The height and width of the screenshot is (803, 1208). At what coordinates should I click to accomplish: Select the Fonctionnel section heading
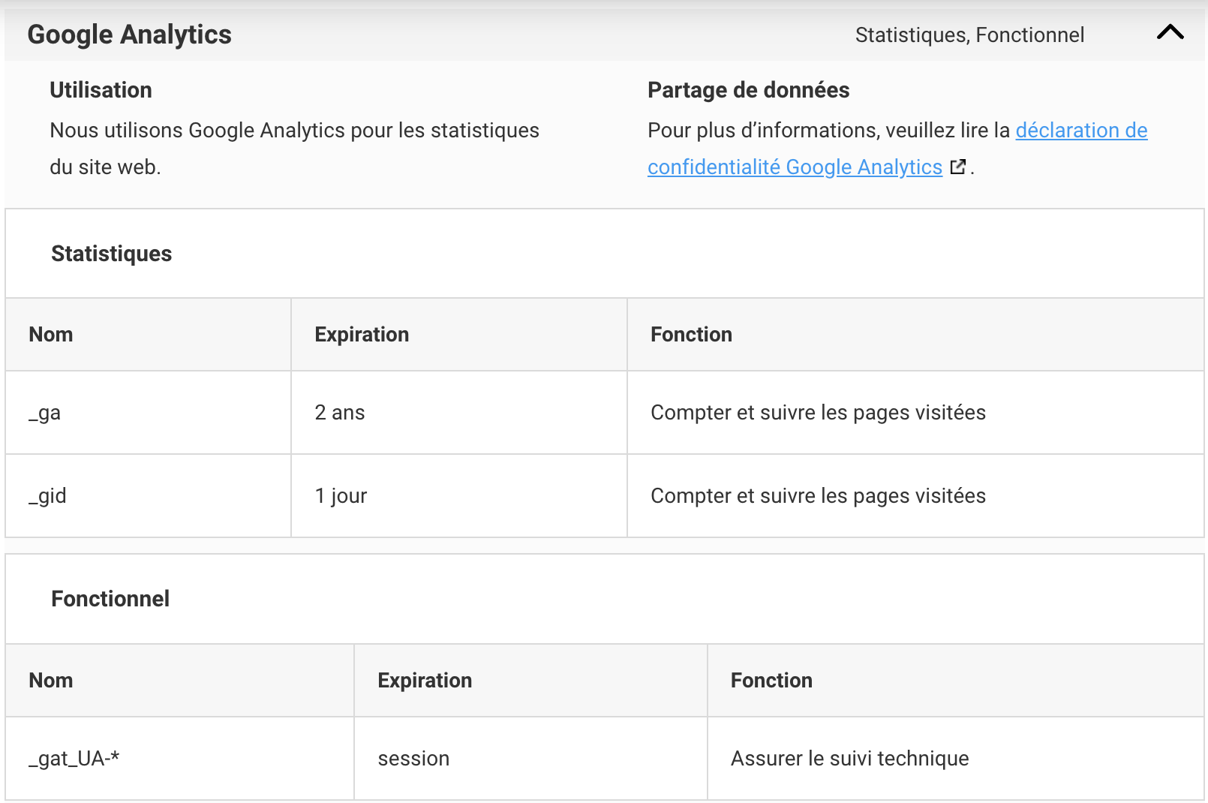[110, 599]
